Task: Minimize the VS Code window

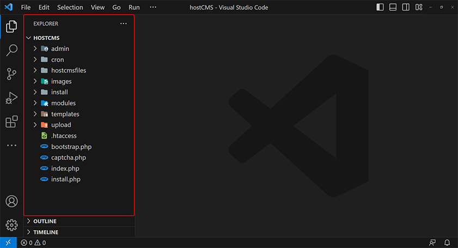Action: click(431, 7)
